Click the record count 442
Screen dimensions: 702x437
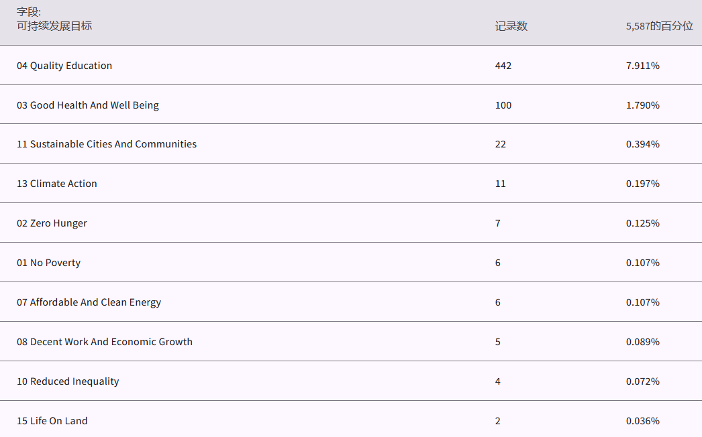coord(503,66)
